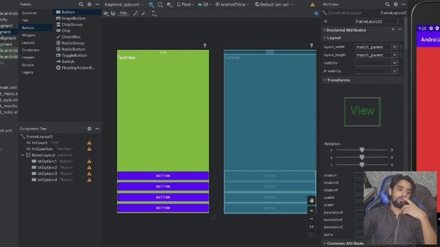Zoom out the design canvas with minus

pos(311,219)
